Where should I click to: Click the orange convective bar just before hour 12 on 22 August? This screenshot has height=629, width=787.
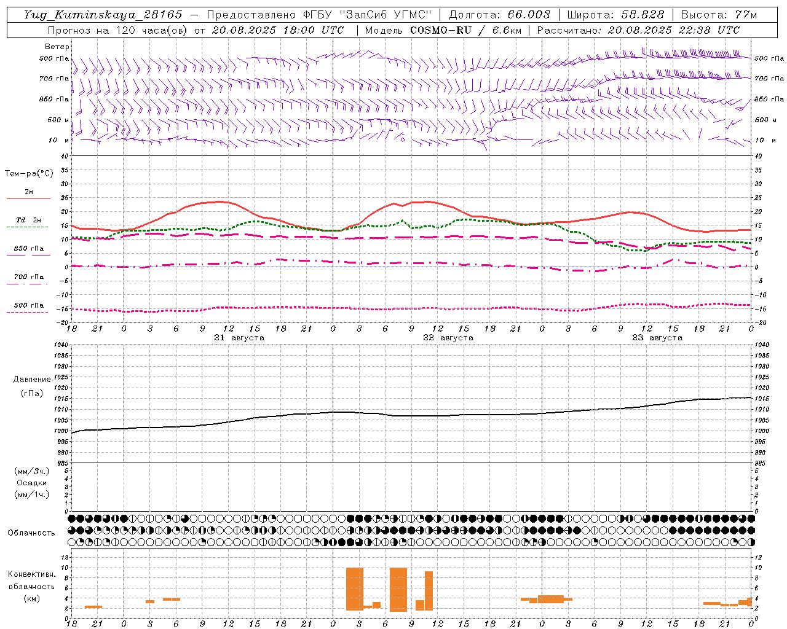point(429,590)
